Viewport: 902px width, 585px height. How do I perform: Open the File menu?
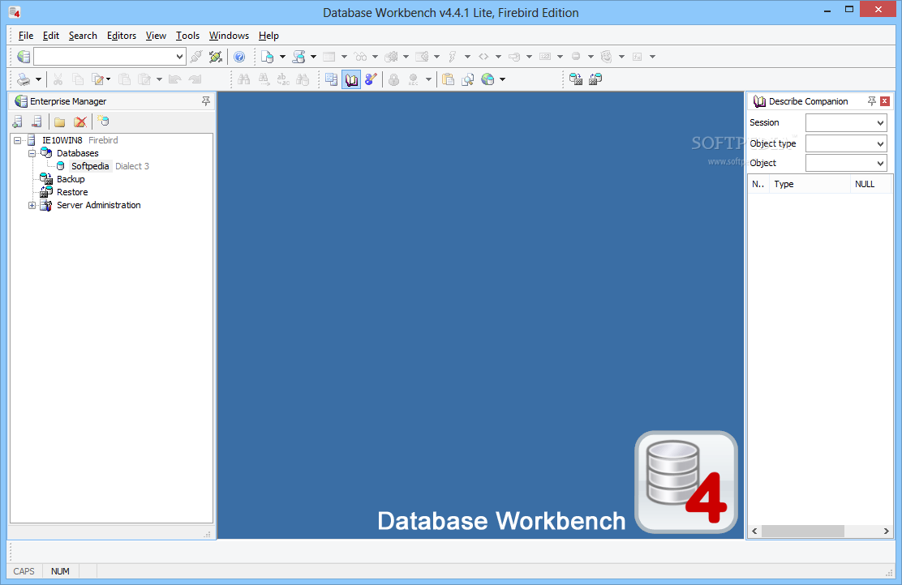tap(26, 36)
